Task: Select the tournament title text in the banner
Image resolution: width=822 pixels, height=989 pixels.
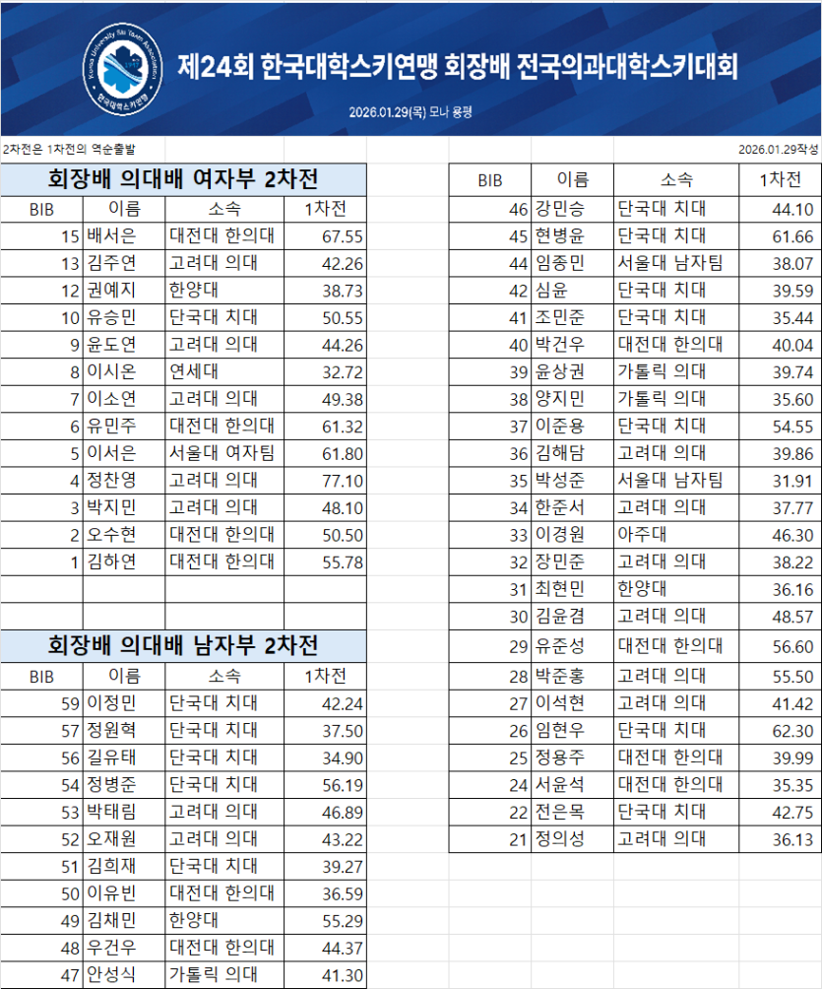Action: 457,66
